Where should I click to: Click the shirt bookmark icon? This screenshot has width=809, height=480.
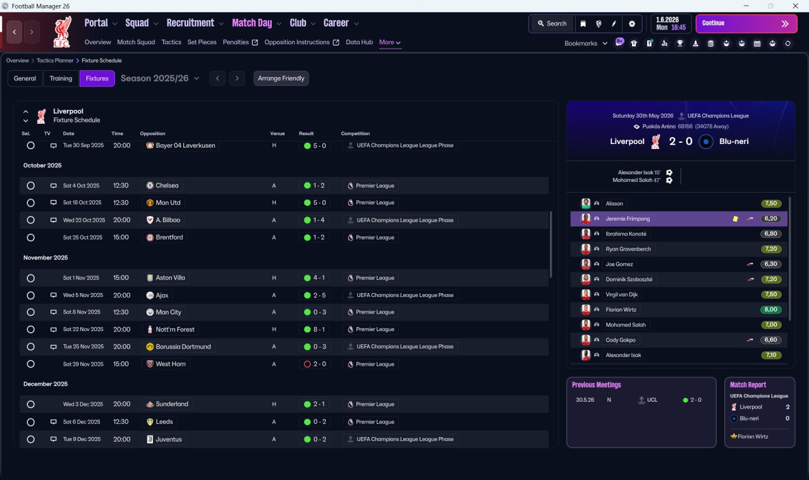coord(634,44)
